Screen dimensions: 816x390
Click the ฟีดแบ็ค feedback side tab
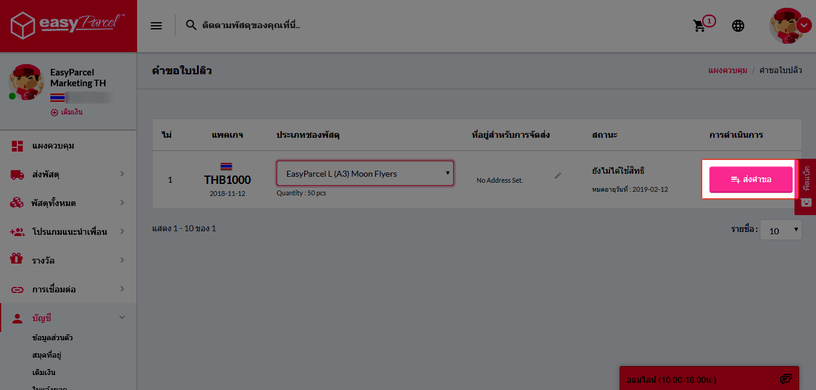point(805,186)
